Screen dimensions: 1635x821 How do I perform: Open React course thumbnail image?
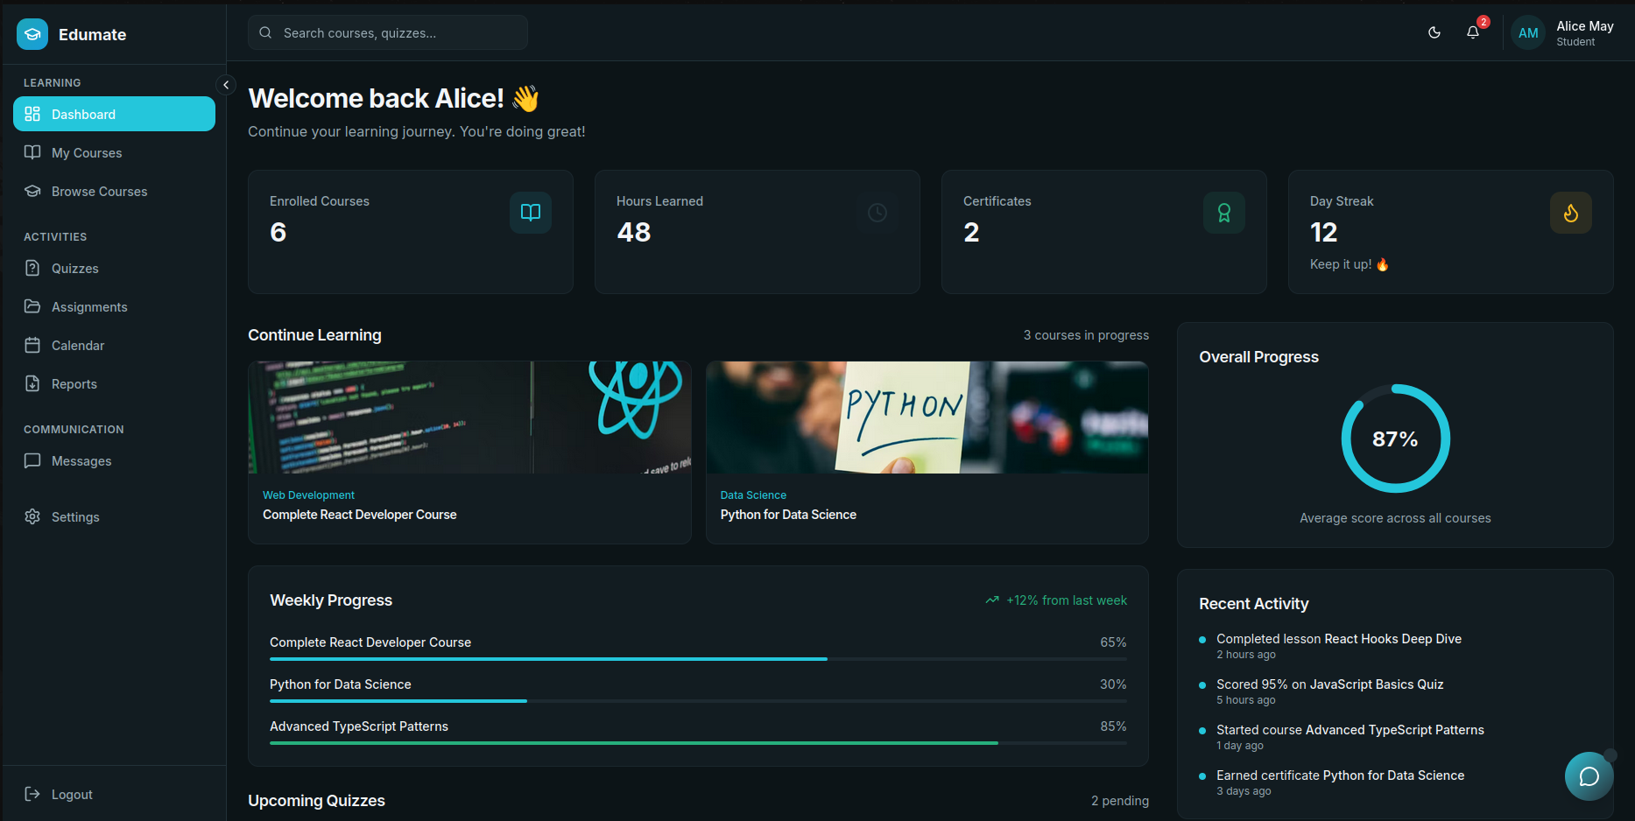pos(470,418)
